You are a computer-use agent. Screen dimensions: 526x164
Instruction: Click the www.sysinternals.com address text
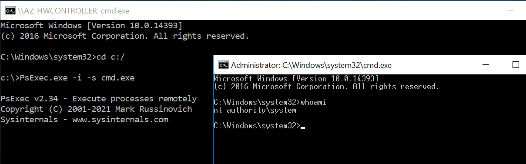coord(121,120)
